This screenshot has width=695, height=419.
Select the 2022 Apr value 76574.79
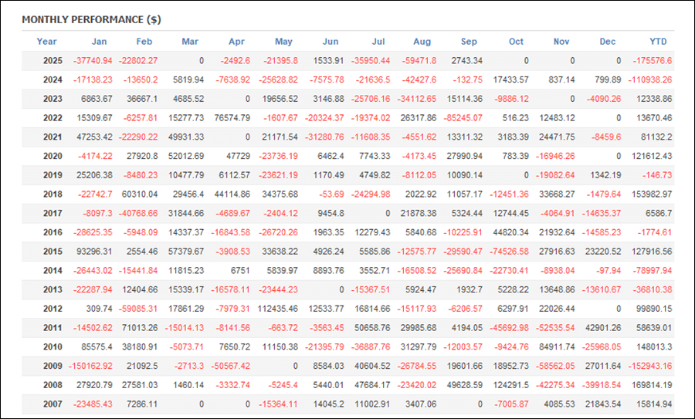[x=227, y=118]
